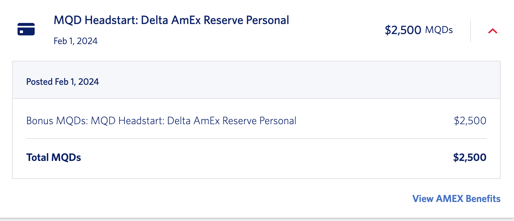Image resolution: width=514 pixels, height=221 pixels.
Task: Click the bolded $2,500 total figure
Action: click(470, 157)
